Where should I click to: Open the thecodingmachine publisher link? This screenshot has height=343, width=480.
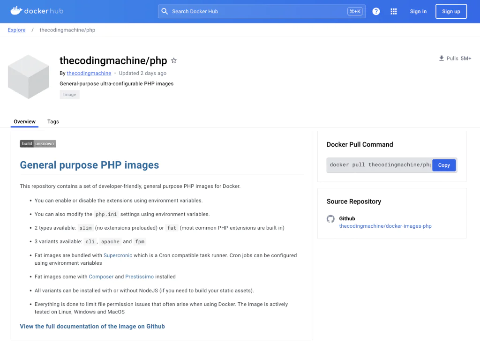point(89,73)
